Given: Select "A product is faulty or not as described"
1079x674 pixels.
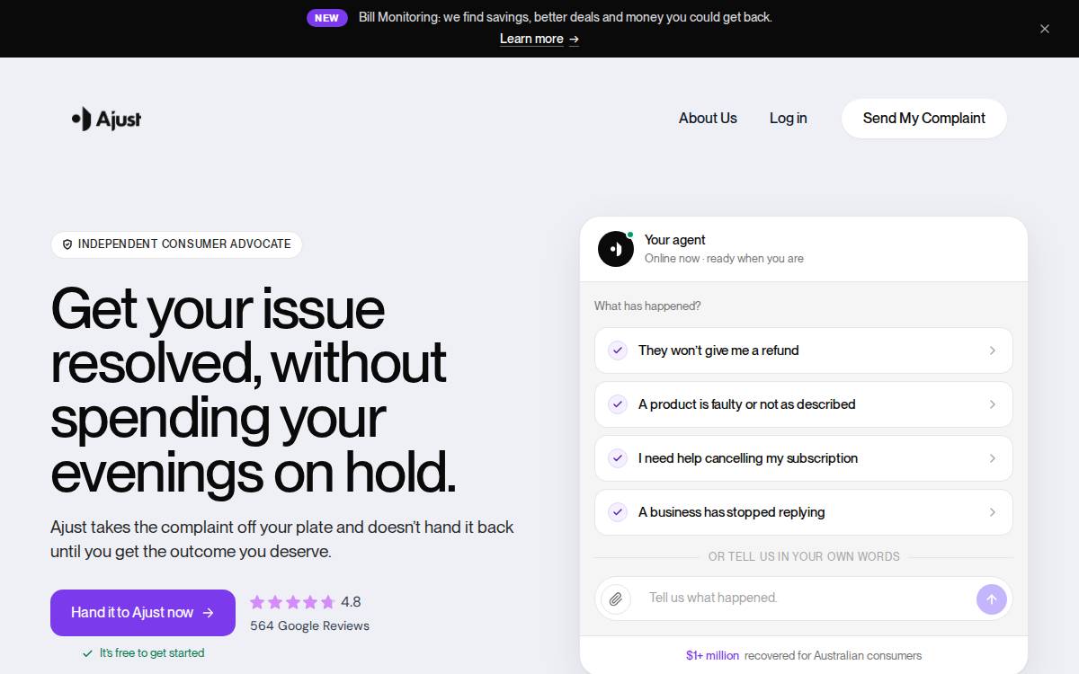Looking at the screenshot, I should pos(804,404).
